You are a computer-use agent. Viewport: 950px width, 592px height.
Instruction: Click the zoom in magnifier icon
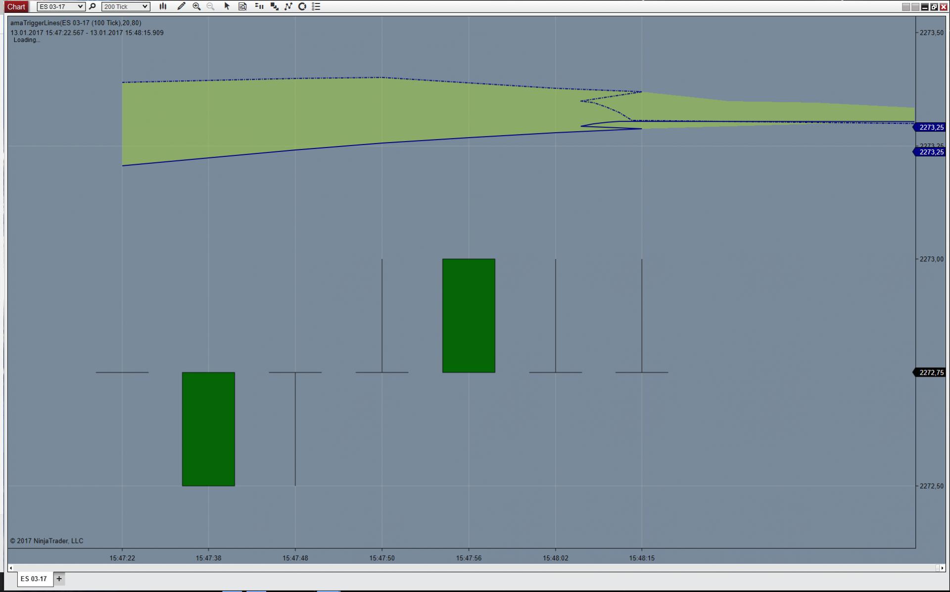(x=196, y=6)
